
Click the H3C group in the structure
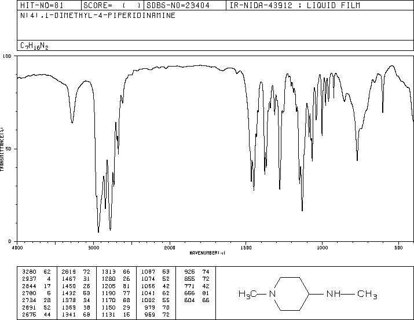coord(247,294)
